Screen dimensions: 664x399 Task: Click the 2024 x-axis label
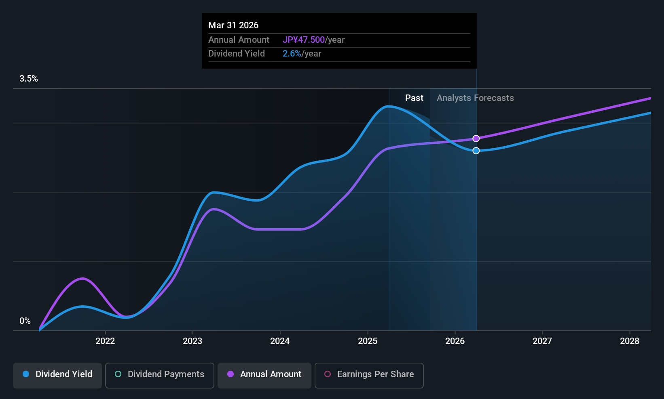click(x=280, y=341)
